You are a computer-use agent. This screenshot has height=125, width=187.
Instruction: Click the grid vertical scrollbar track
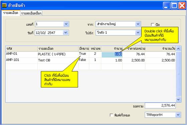(x=178, y=74)
